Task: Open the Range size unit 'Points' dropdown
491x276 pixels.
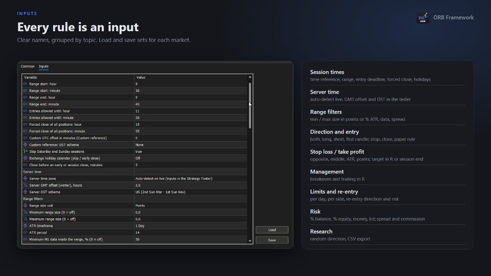Action: [191, 205]
